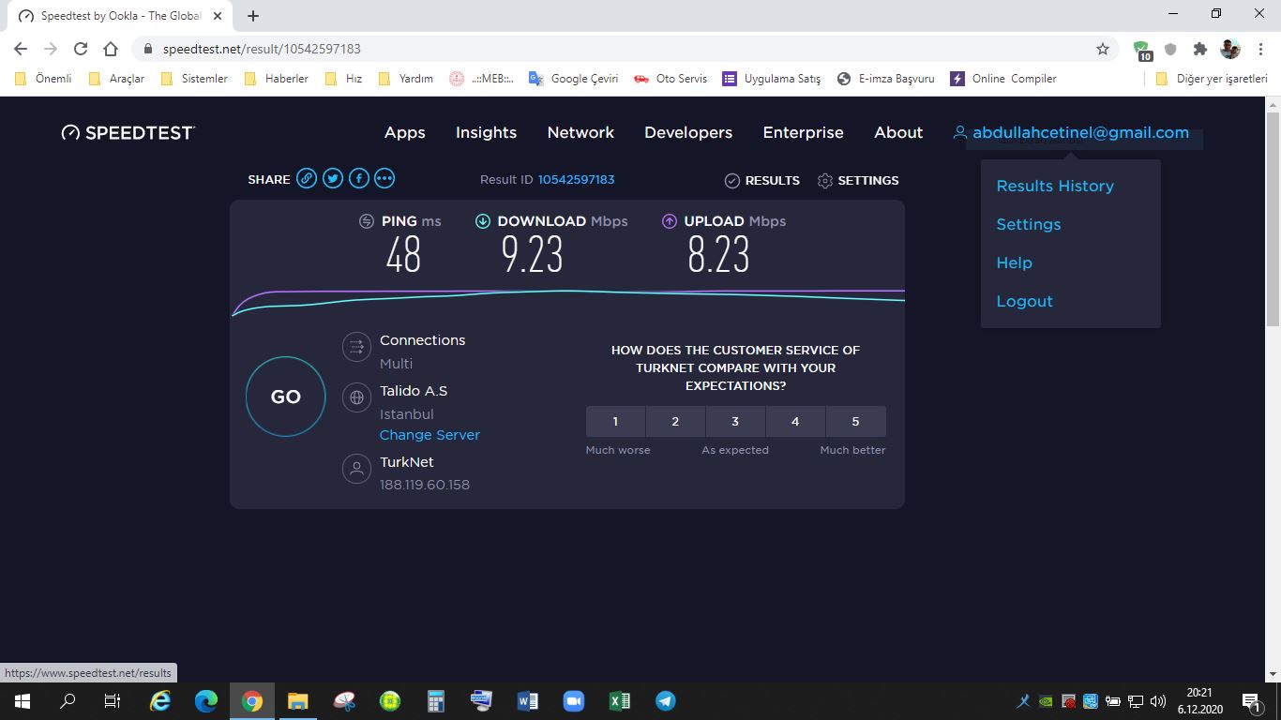The image size is (1281, 720).
Task: Click the Change Server link
Action: (x=430, y=435)
